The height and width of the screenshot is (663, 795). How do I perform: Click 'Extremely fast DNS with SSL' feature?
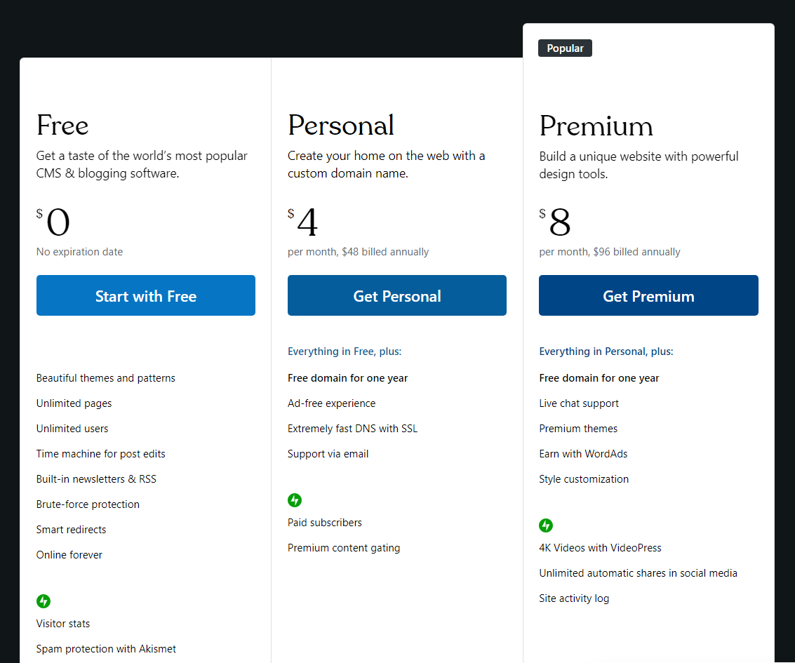click(x=352, y=429)
